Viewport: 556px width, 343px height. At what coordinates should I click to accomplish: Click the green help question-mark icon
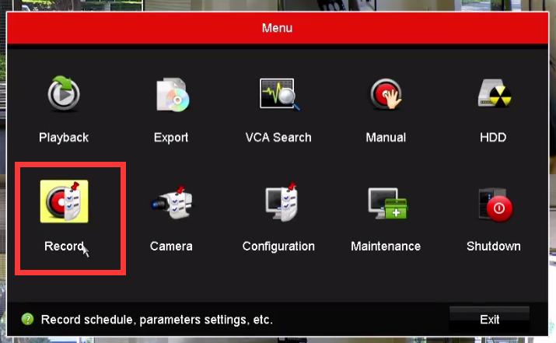(x=27, y=319)
